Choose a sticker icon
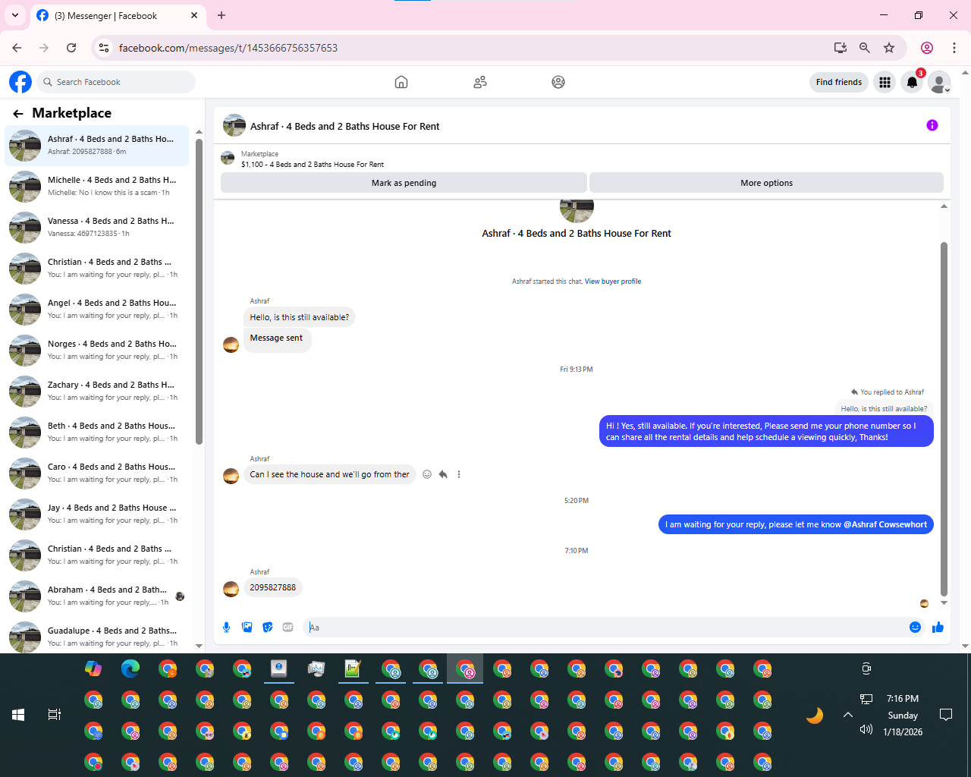This screenshot has width=971, height=777. [267, 627]
